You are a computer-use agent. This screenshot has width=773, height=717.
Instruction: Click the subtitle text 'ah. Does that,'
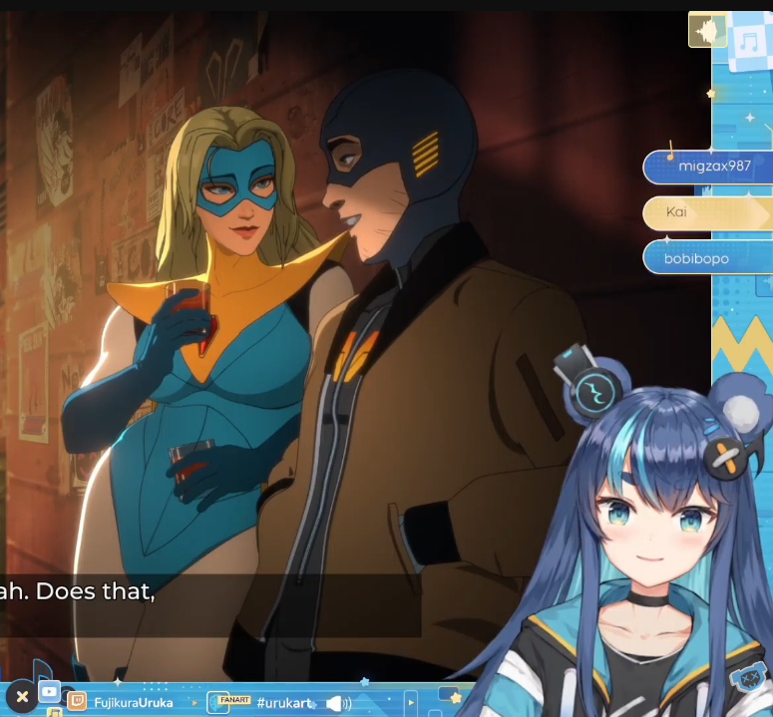tap(78, 590)
